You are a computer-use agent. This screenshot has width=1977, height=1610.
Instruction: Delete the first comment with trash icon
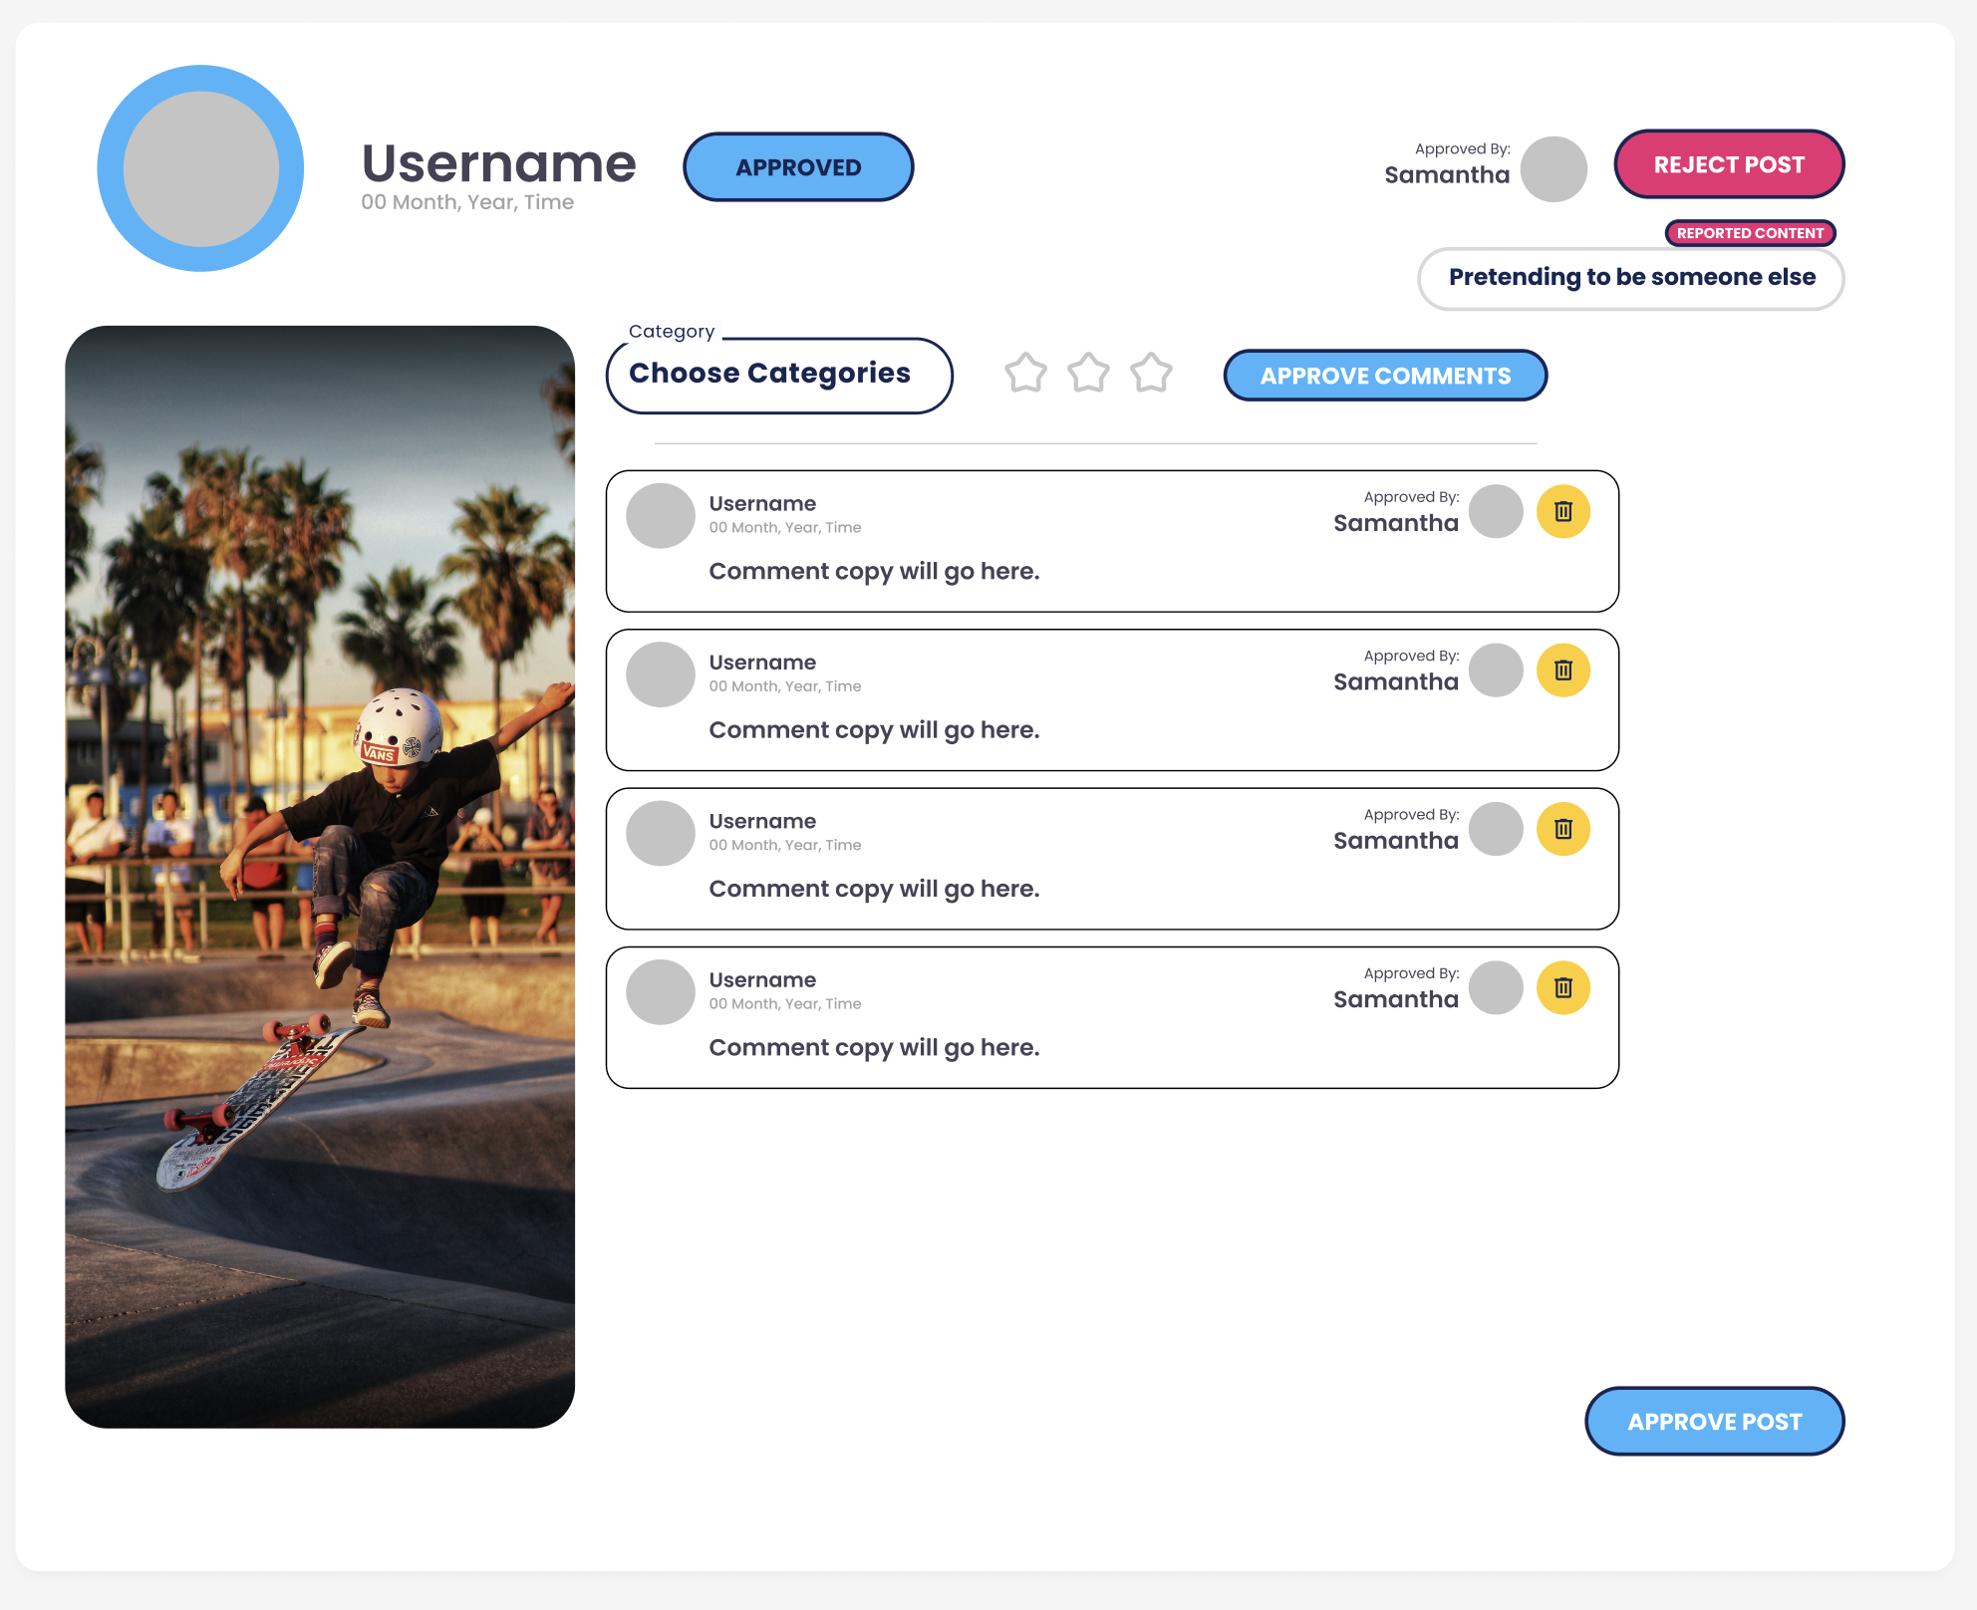click(1562, 511)
